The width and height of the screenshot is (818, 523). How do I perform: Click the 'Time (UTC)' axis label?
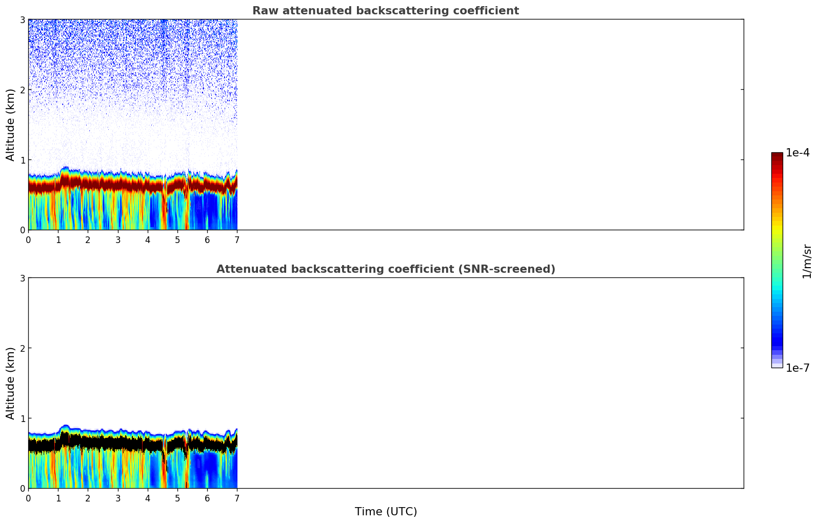tap(386, 512)
